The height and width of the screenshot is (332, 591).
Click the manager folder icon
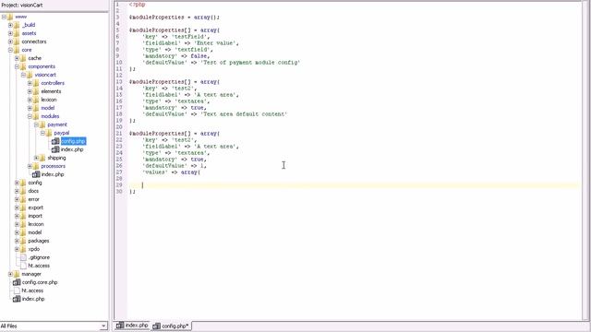17,274
